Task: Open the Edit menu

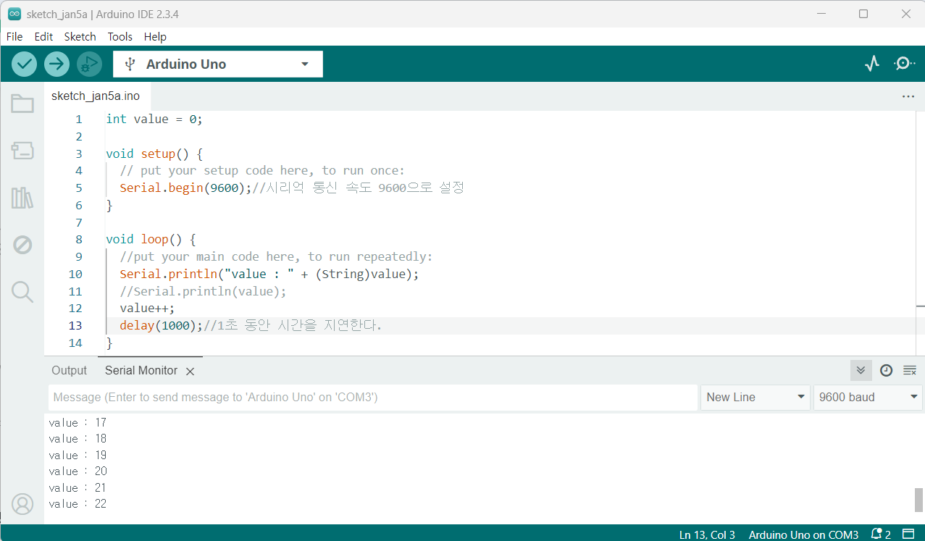Action: tap(43, 36)
